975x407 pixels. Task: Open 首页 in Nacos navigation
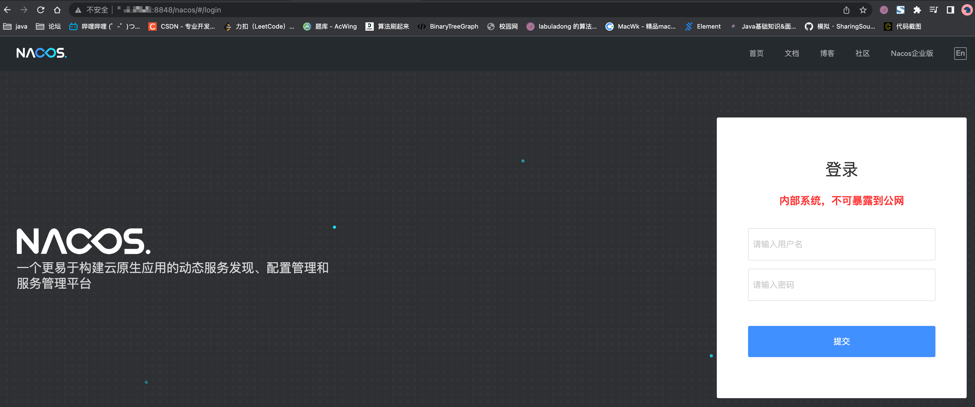pyautogui.click(x=756, y=53)
